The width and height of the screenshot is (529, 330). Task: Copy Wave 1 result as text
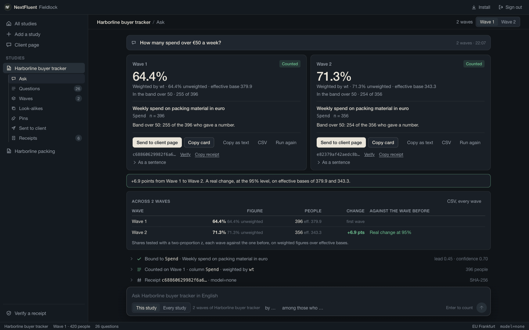(x=236, y=143)
